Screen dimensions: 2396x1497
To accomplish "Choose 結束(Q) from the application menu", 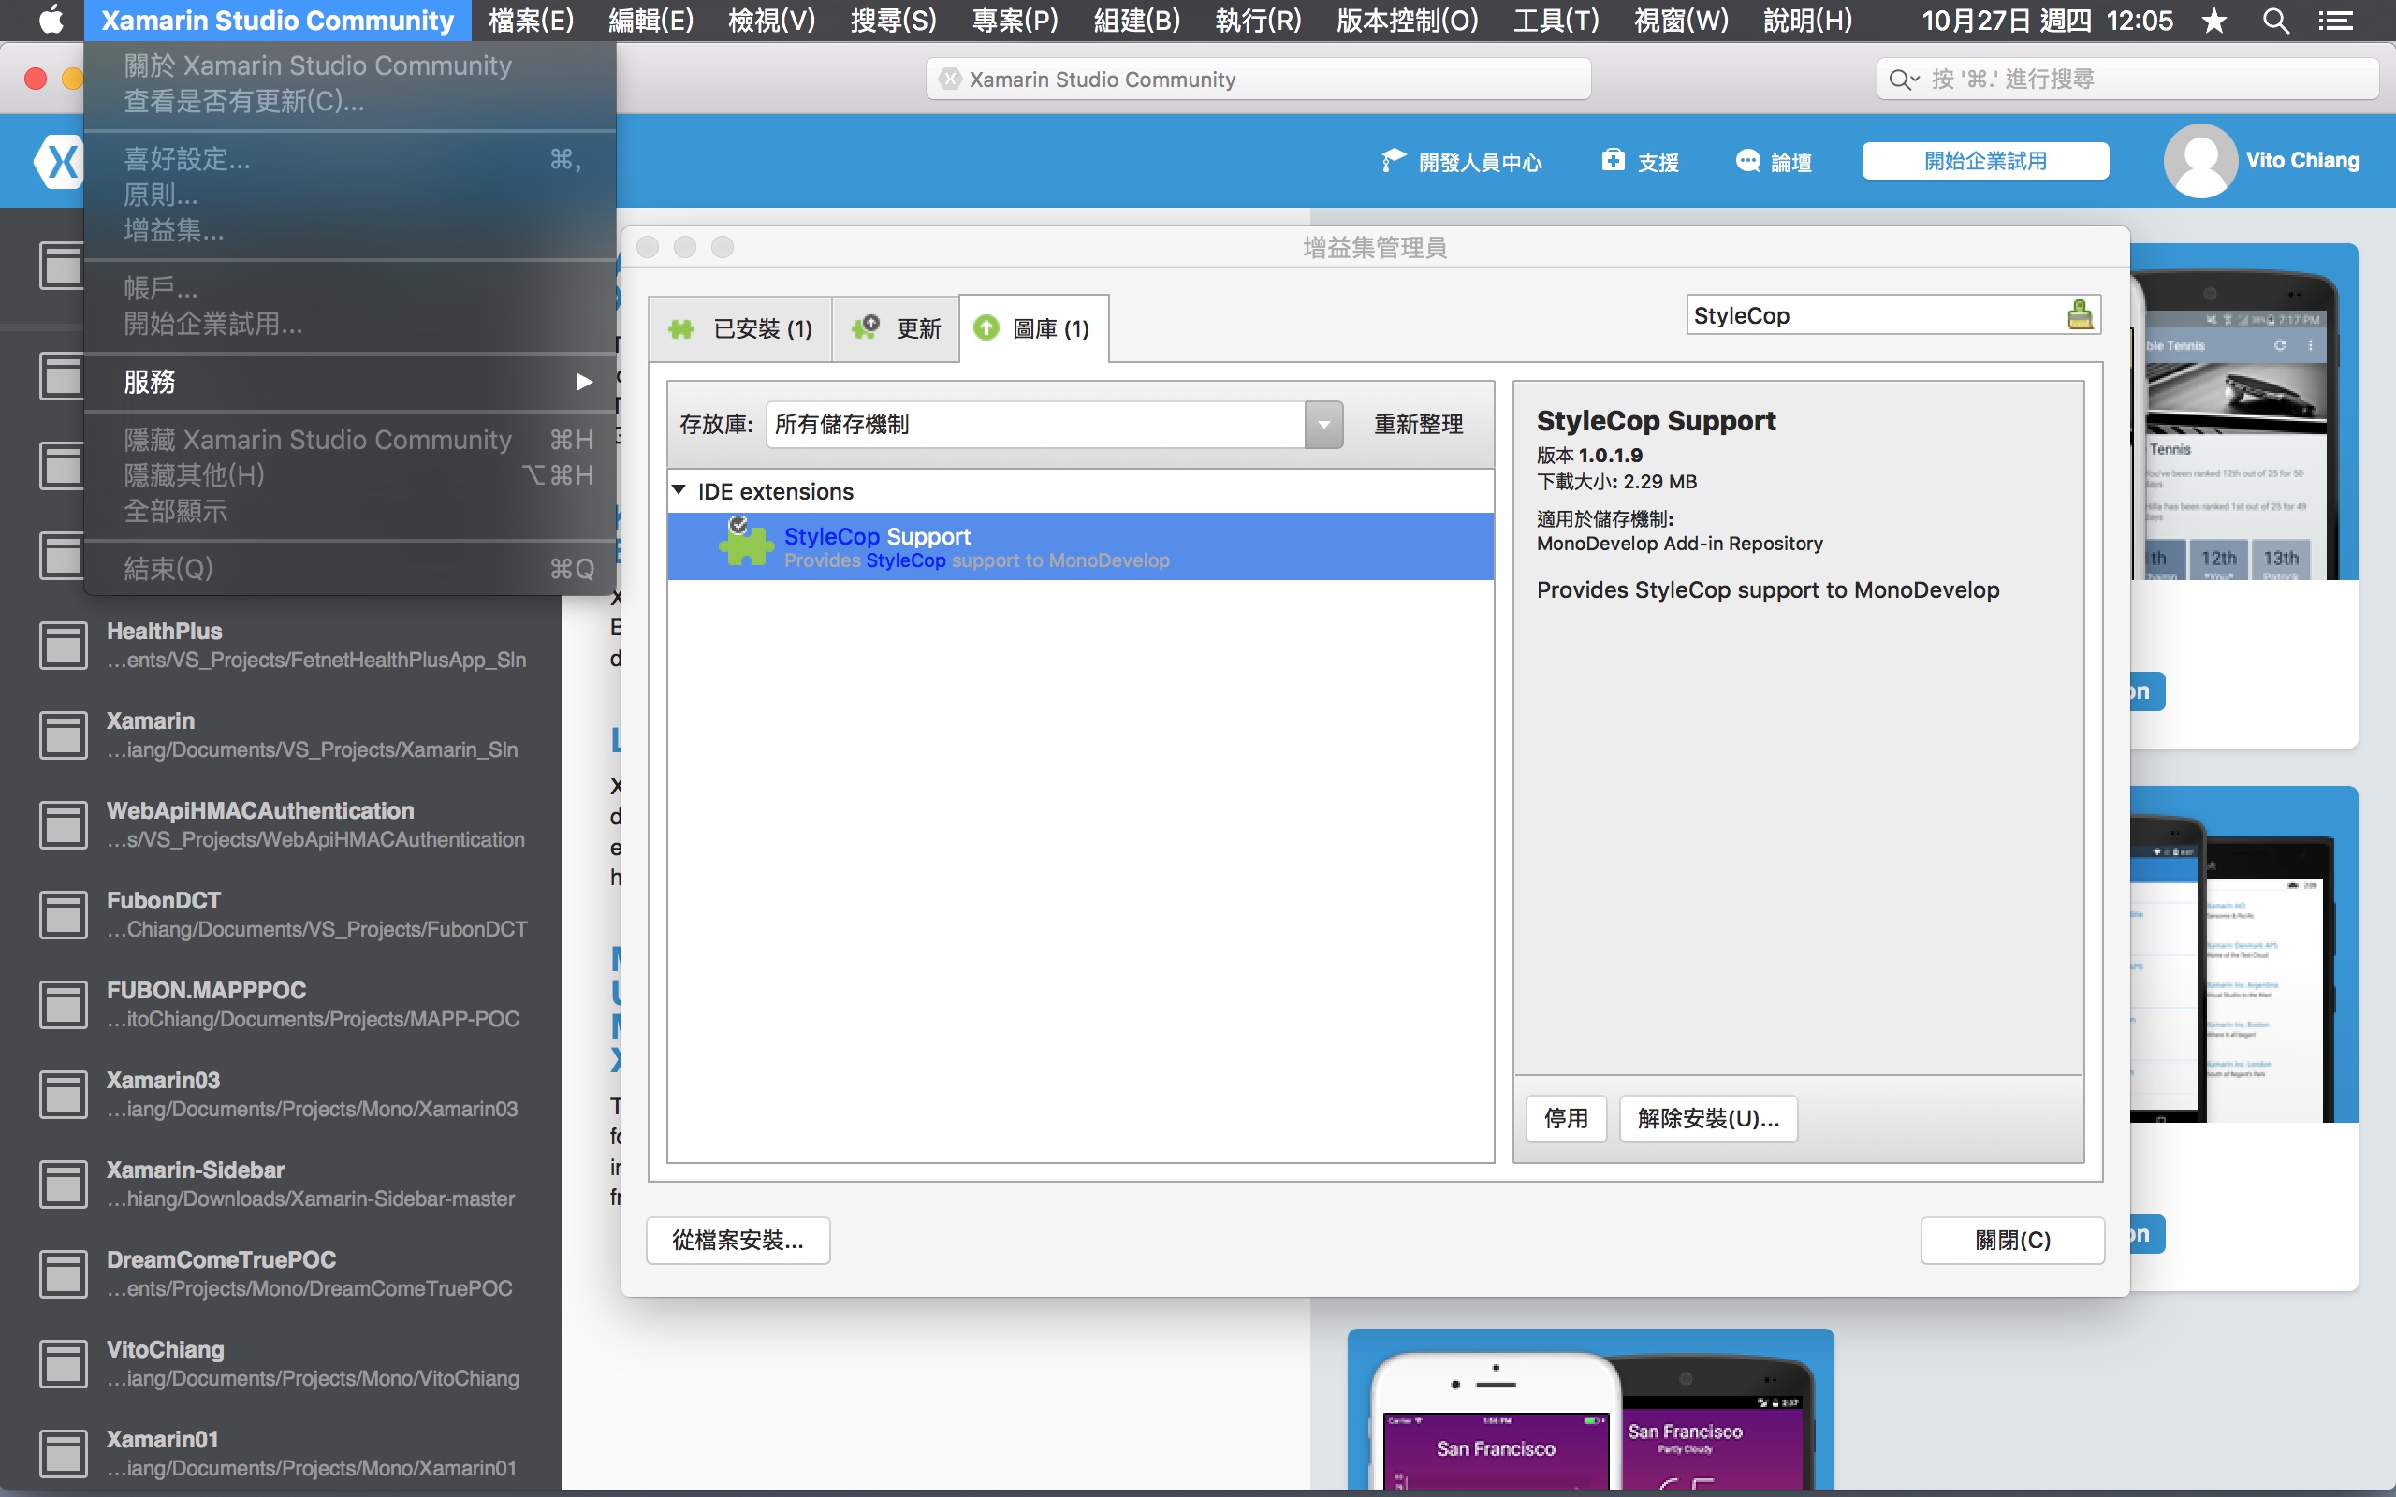I will pos(350,568).
